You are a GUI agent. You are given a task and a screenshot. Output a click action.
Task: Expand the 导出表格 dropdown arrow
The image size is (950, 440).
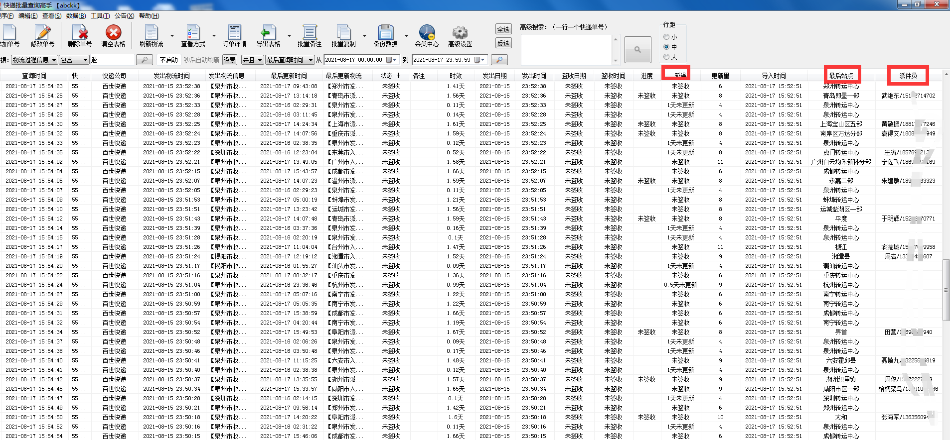[289, 36]
